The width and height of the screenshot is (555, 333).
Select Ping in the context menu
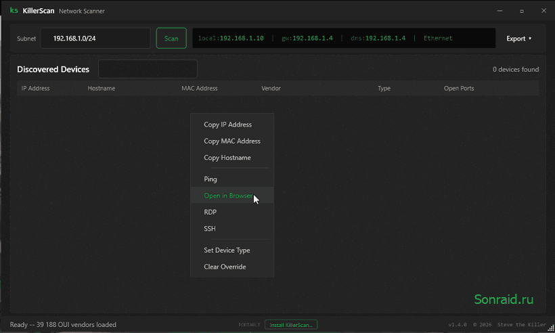coord(232,179)
